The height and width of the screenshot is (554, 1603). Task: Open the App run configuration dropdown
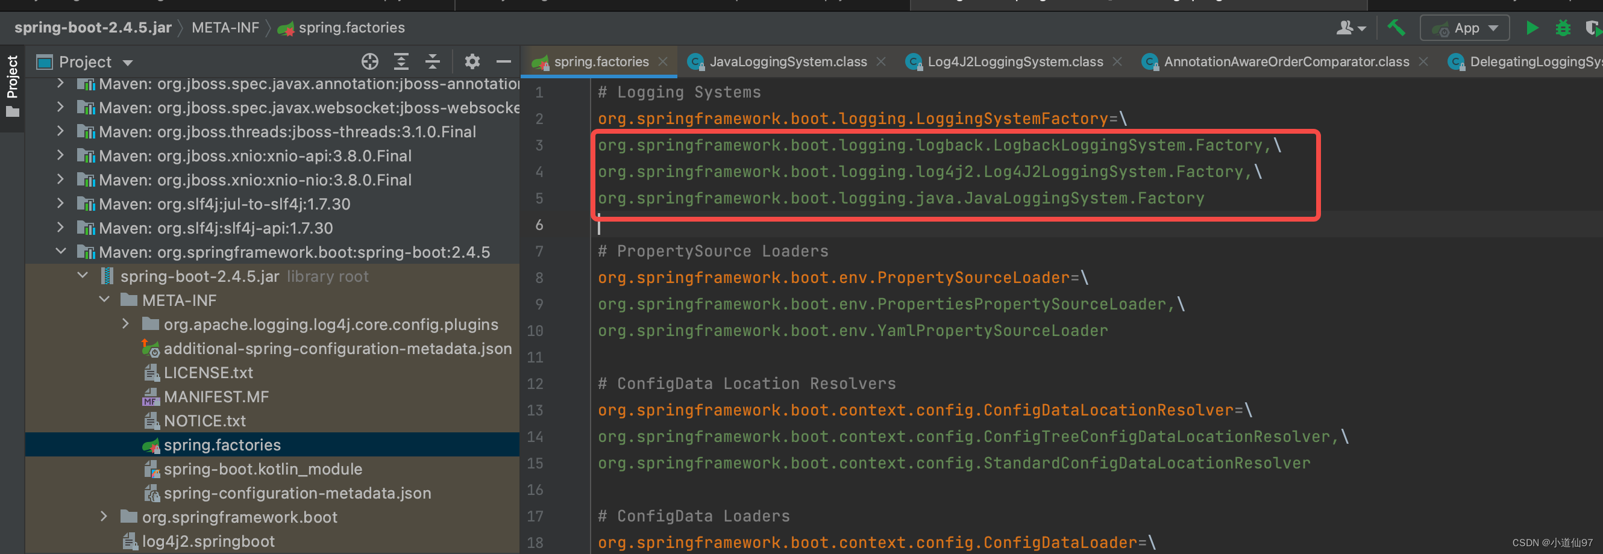(1465, 28)
